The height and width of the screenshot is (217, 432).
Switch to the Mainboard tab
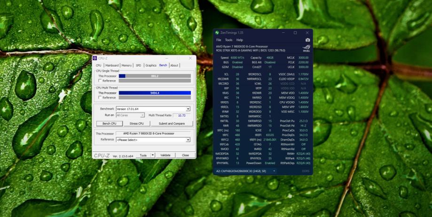(x=112, y=65)
